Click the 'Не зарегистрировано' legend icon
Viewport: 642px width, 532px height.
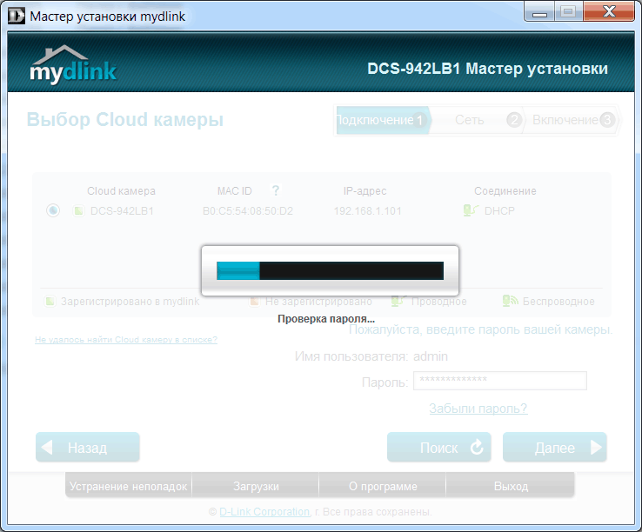pyautogui.click(x=255, y=302)
